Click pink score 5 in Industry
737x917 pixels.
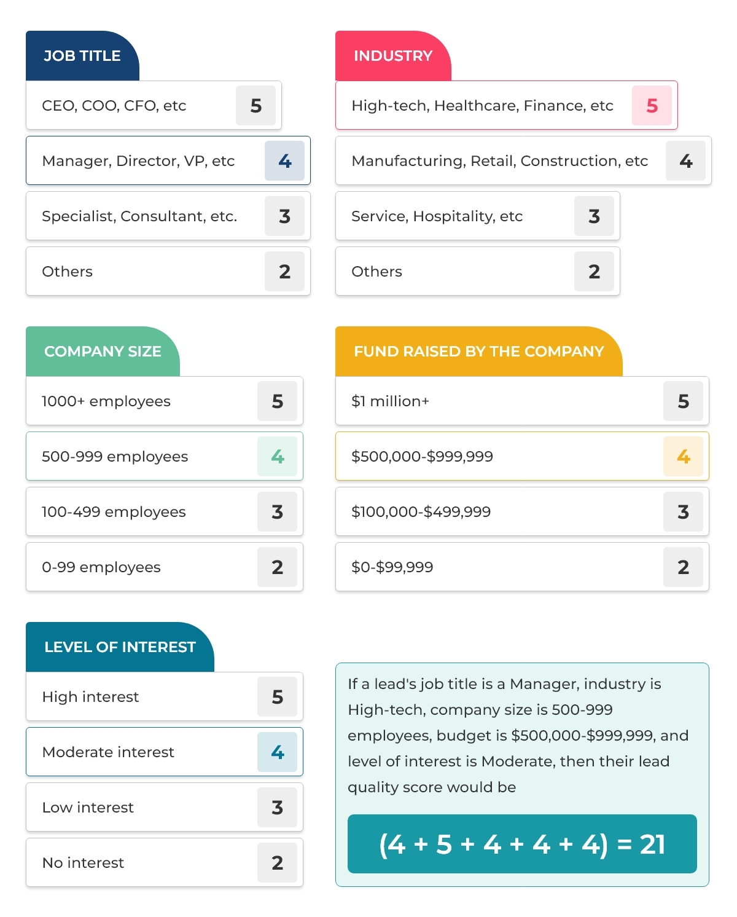pyautogui.click(x=652, y=105)
